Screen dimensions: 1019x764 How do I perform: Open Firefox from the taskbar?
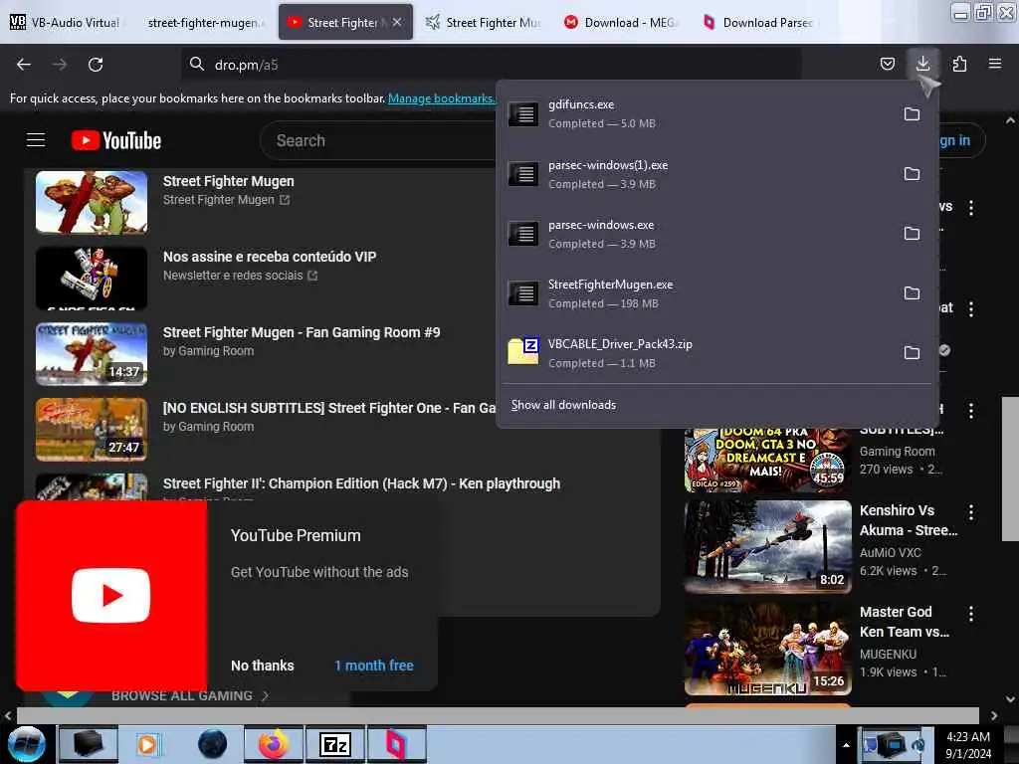point(274,744)
